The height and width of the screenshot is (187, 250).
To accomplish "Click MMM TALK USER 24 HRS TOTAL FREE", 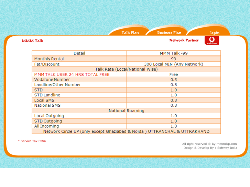I will pos(72,74).
